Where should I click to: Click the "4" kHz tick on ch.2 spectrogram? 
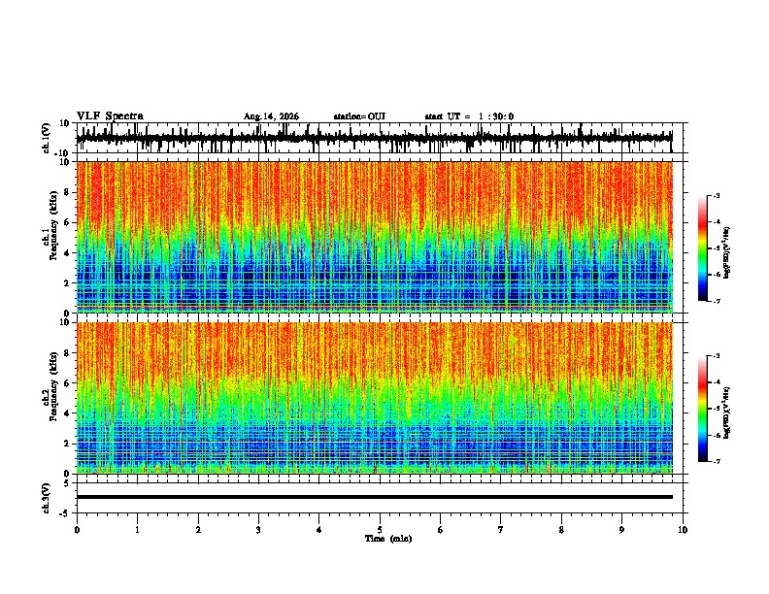click(x=68, y=413)
